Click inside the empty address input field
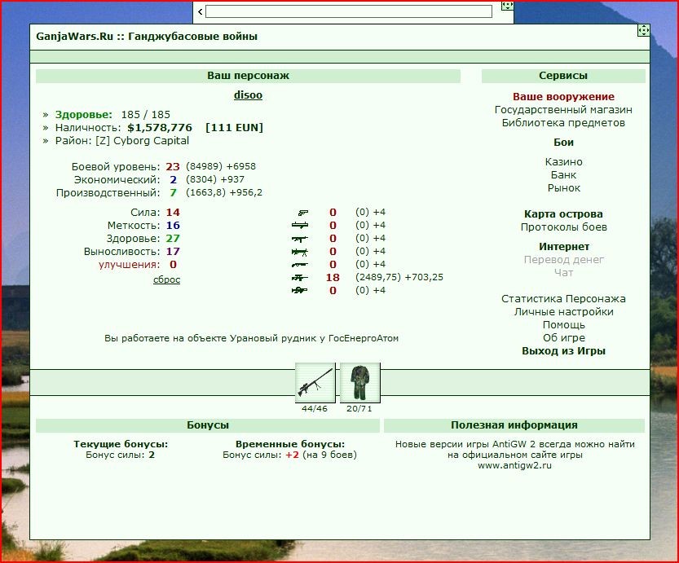Image resolution: width=679 pixels, height=563 pixels. pyautogui.click(x=349, y=11)
